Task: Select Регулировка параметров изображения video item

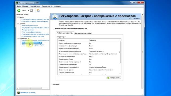Action: click(36, 21)
